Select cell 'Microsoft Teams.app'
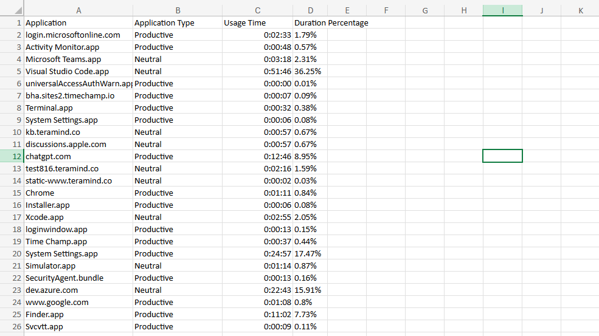Viewport: 599px width, 336px height. click(x=78, y=59)
